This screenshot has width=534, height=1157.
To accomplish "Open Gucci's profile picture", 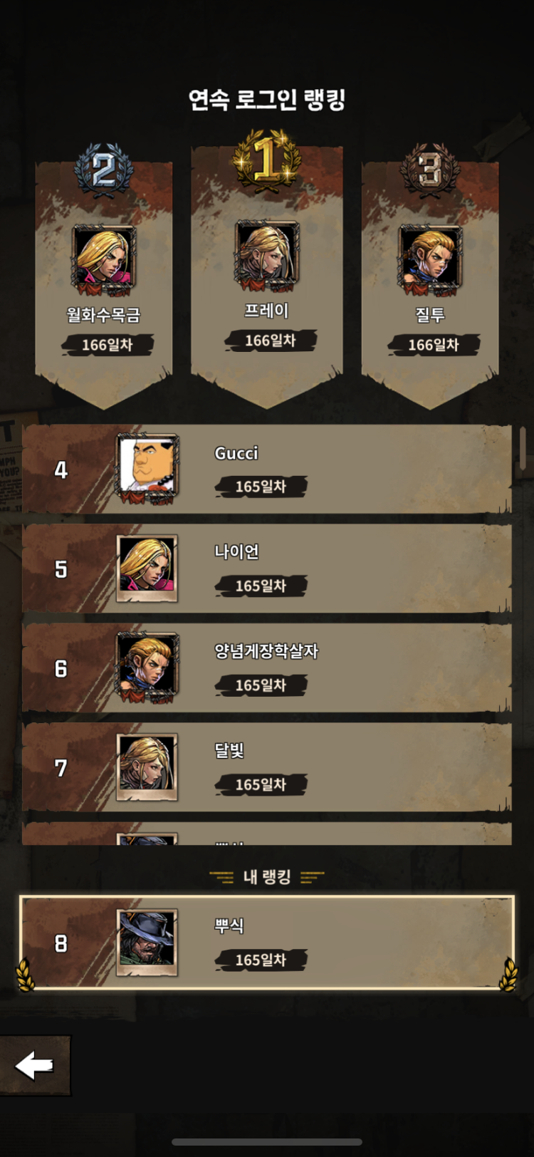I will coord(147,469).
